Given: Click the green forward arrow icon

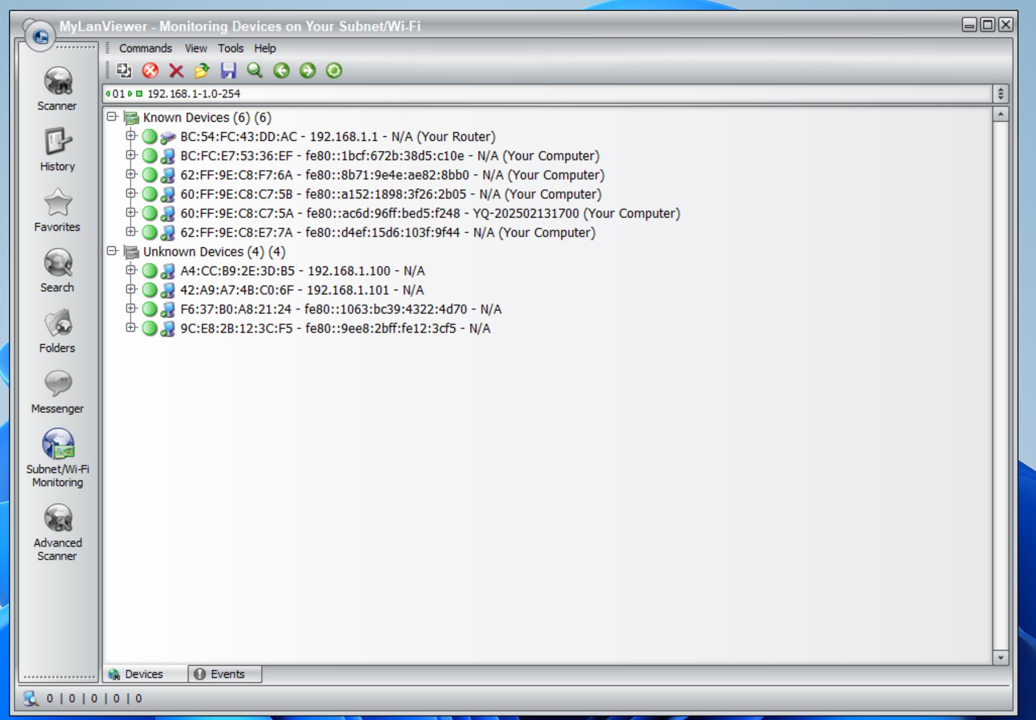Looking at the screenshot, I should (x=308, y=70).
